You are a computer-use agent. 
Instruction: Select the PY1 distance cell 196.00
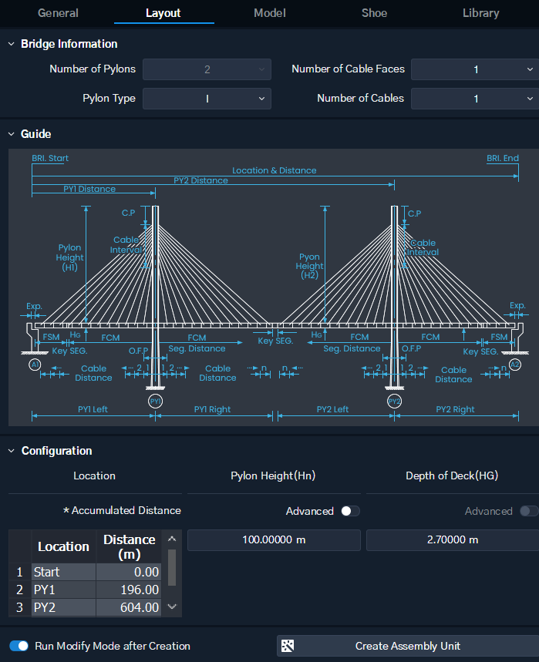129,590
